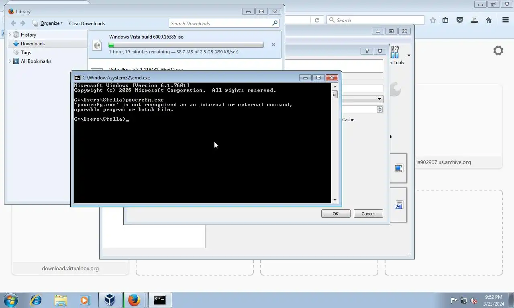This screenshot has width=514, height=308.
Task: Open new tab page settings gear
Action: 498,51
